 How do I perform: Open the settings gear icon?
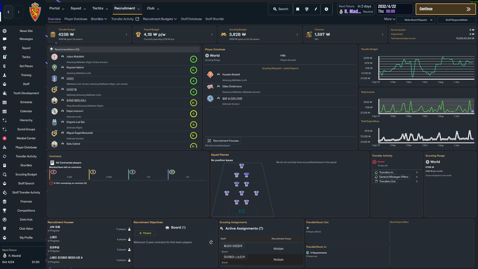[x=326, y=9]
